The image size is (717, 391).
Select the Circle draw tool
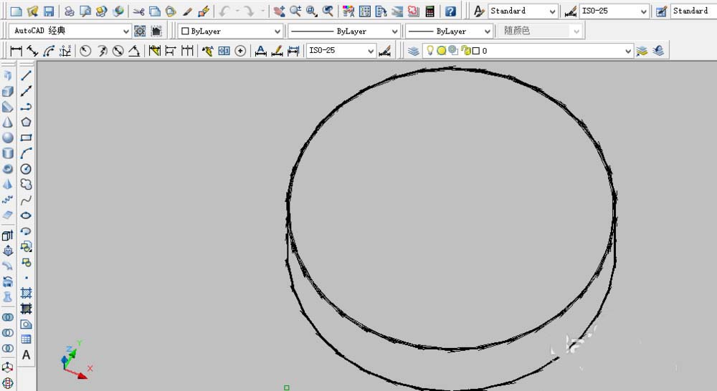[x=26, y=169]
